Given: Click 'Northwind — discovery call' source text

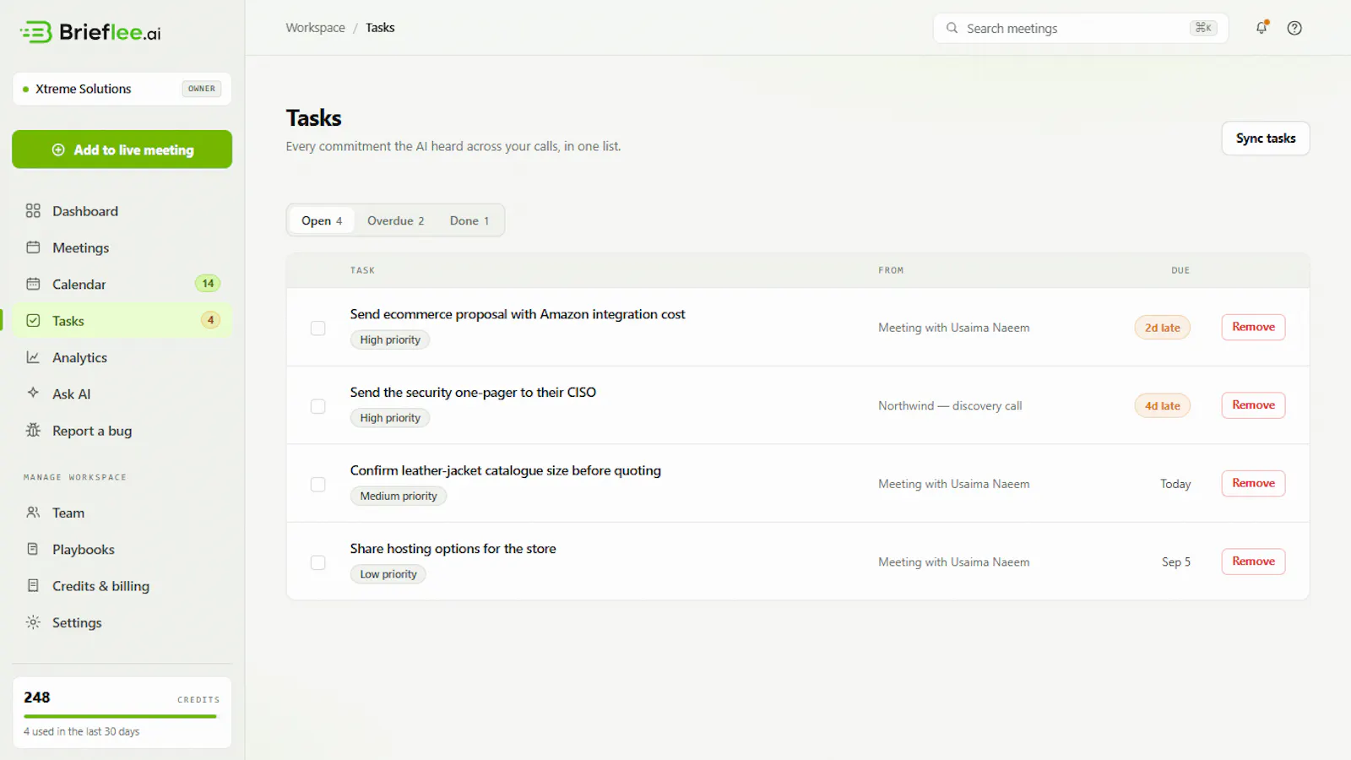Looking at the screenshot, I should 950,406.
